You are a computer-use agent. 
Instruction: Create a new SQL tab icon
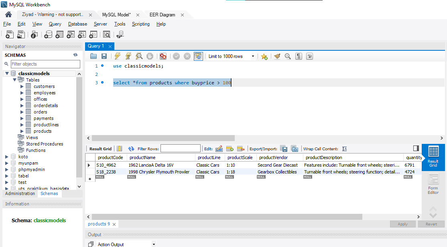(x=9, y=35)
